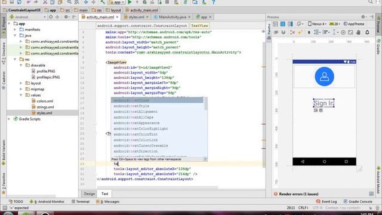Toggle the Build Variants side tab
382x215 pixels.
[4, 152]
